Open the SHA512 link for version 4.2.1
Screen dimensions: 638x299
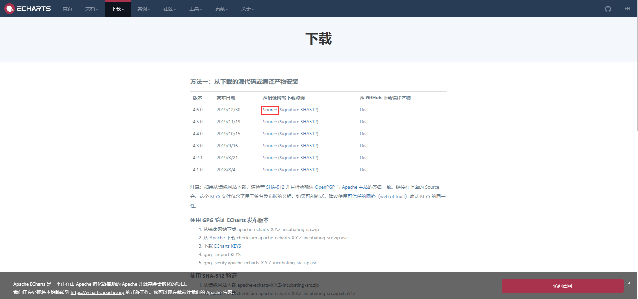tap(309, 158)
